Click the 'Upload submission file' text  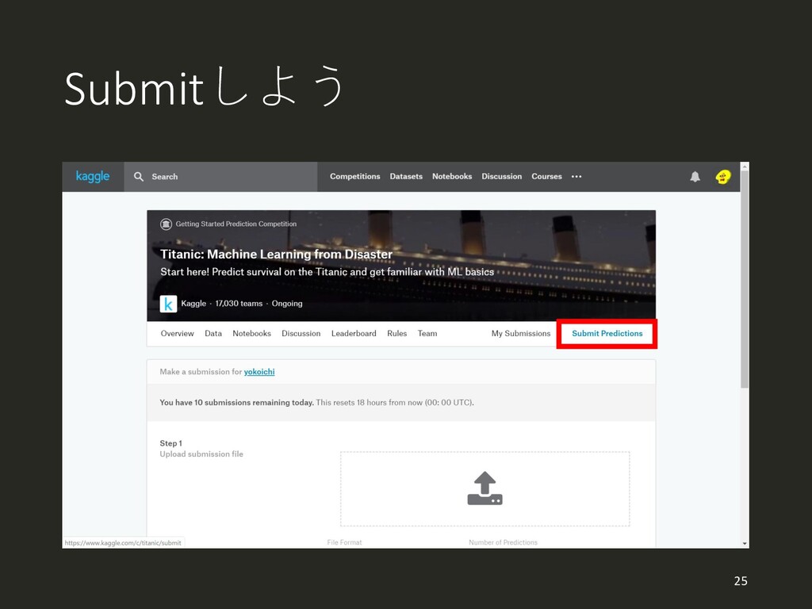pos(201,454)
